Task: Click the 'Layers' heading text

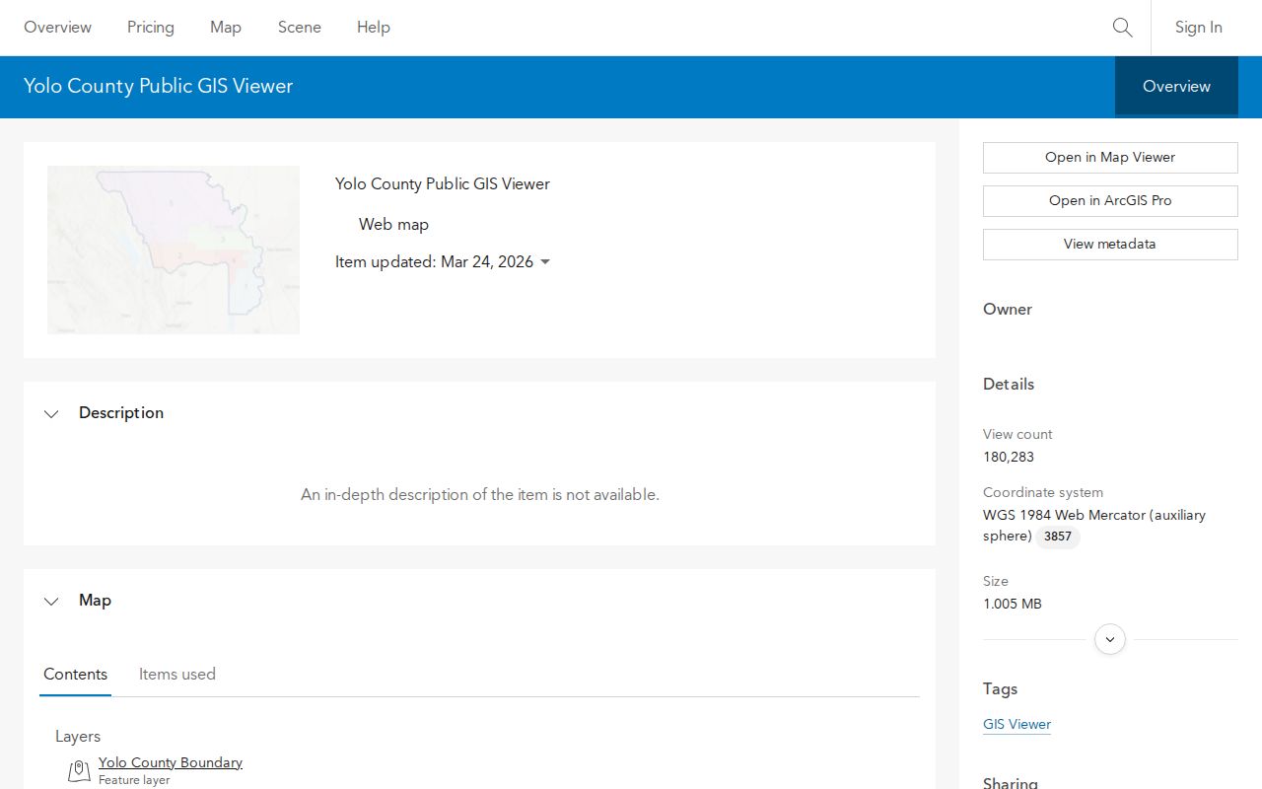Action: (78, 737)
